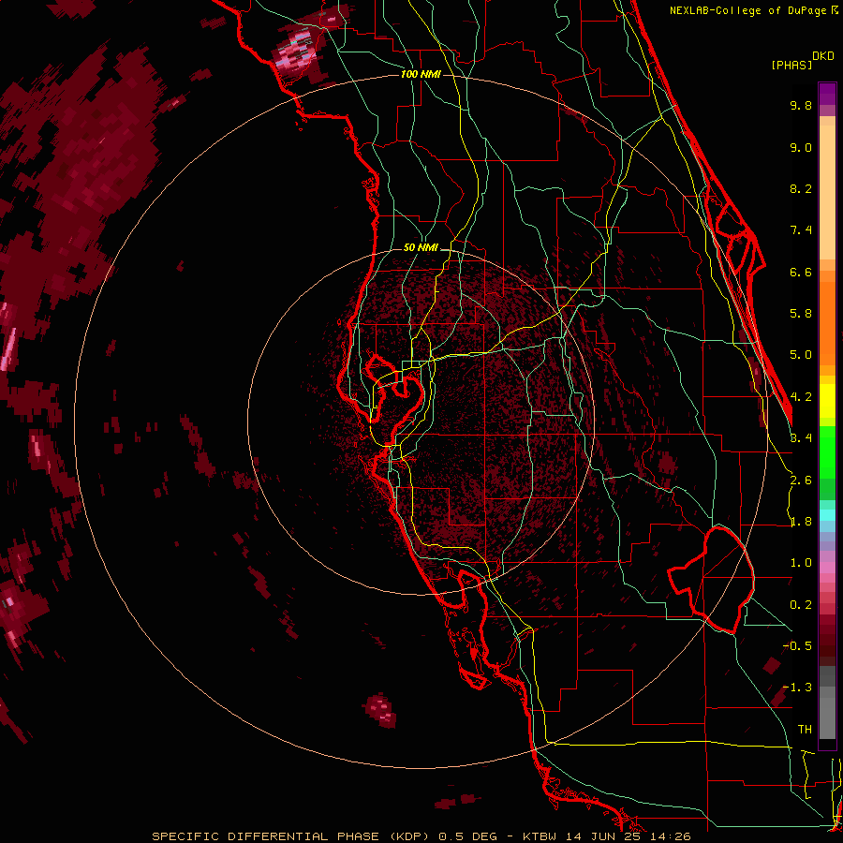Click the 7.4 scale value

[801, 230]
